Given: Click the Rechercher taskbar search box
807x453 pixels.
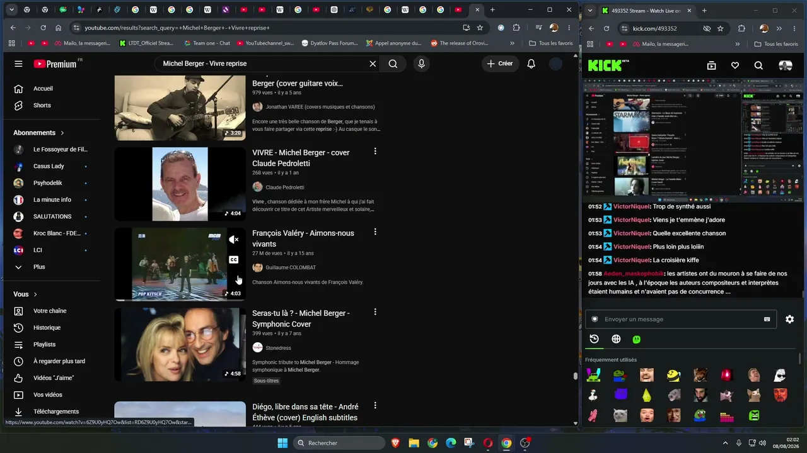Looking at the screenshot, I should coord(339,443).
